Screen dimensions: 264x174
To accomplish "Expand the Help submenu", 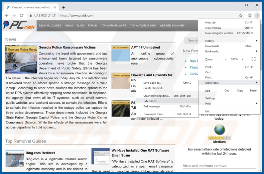I will pos(231,104).
